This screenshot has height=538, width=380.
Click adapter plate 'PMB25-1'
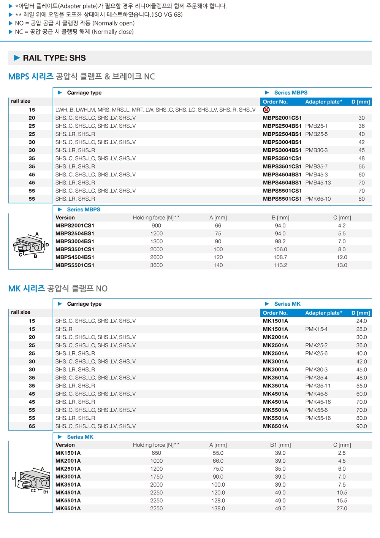pyautogui.click(x=316, y=126)
